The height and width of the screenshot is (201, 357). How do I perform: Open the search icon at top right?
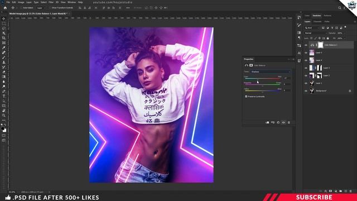(340, 8)
